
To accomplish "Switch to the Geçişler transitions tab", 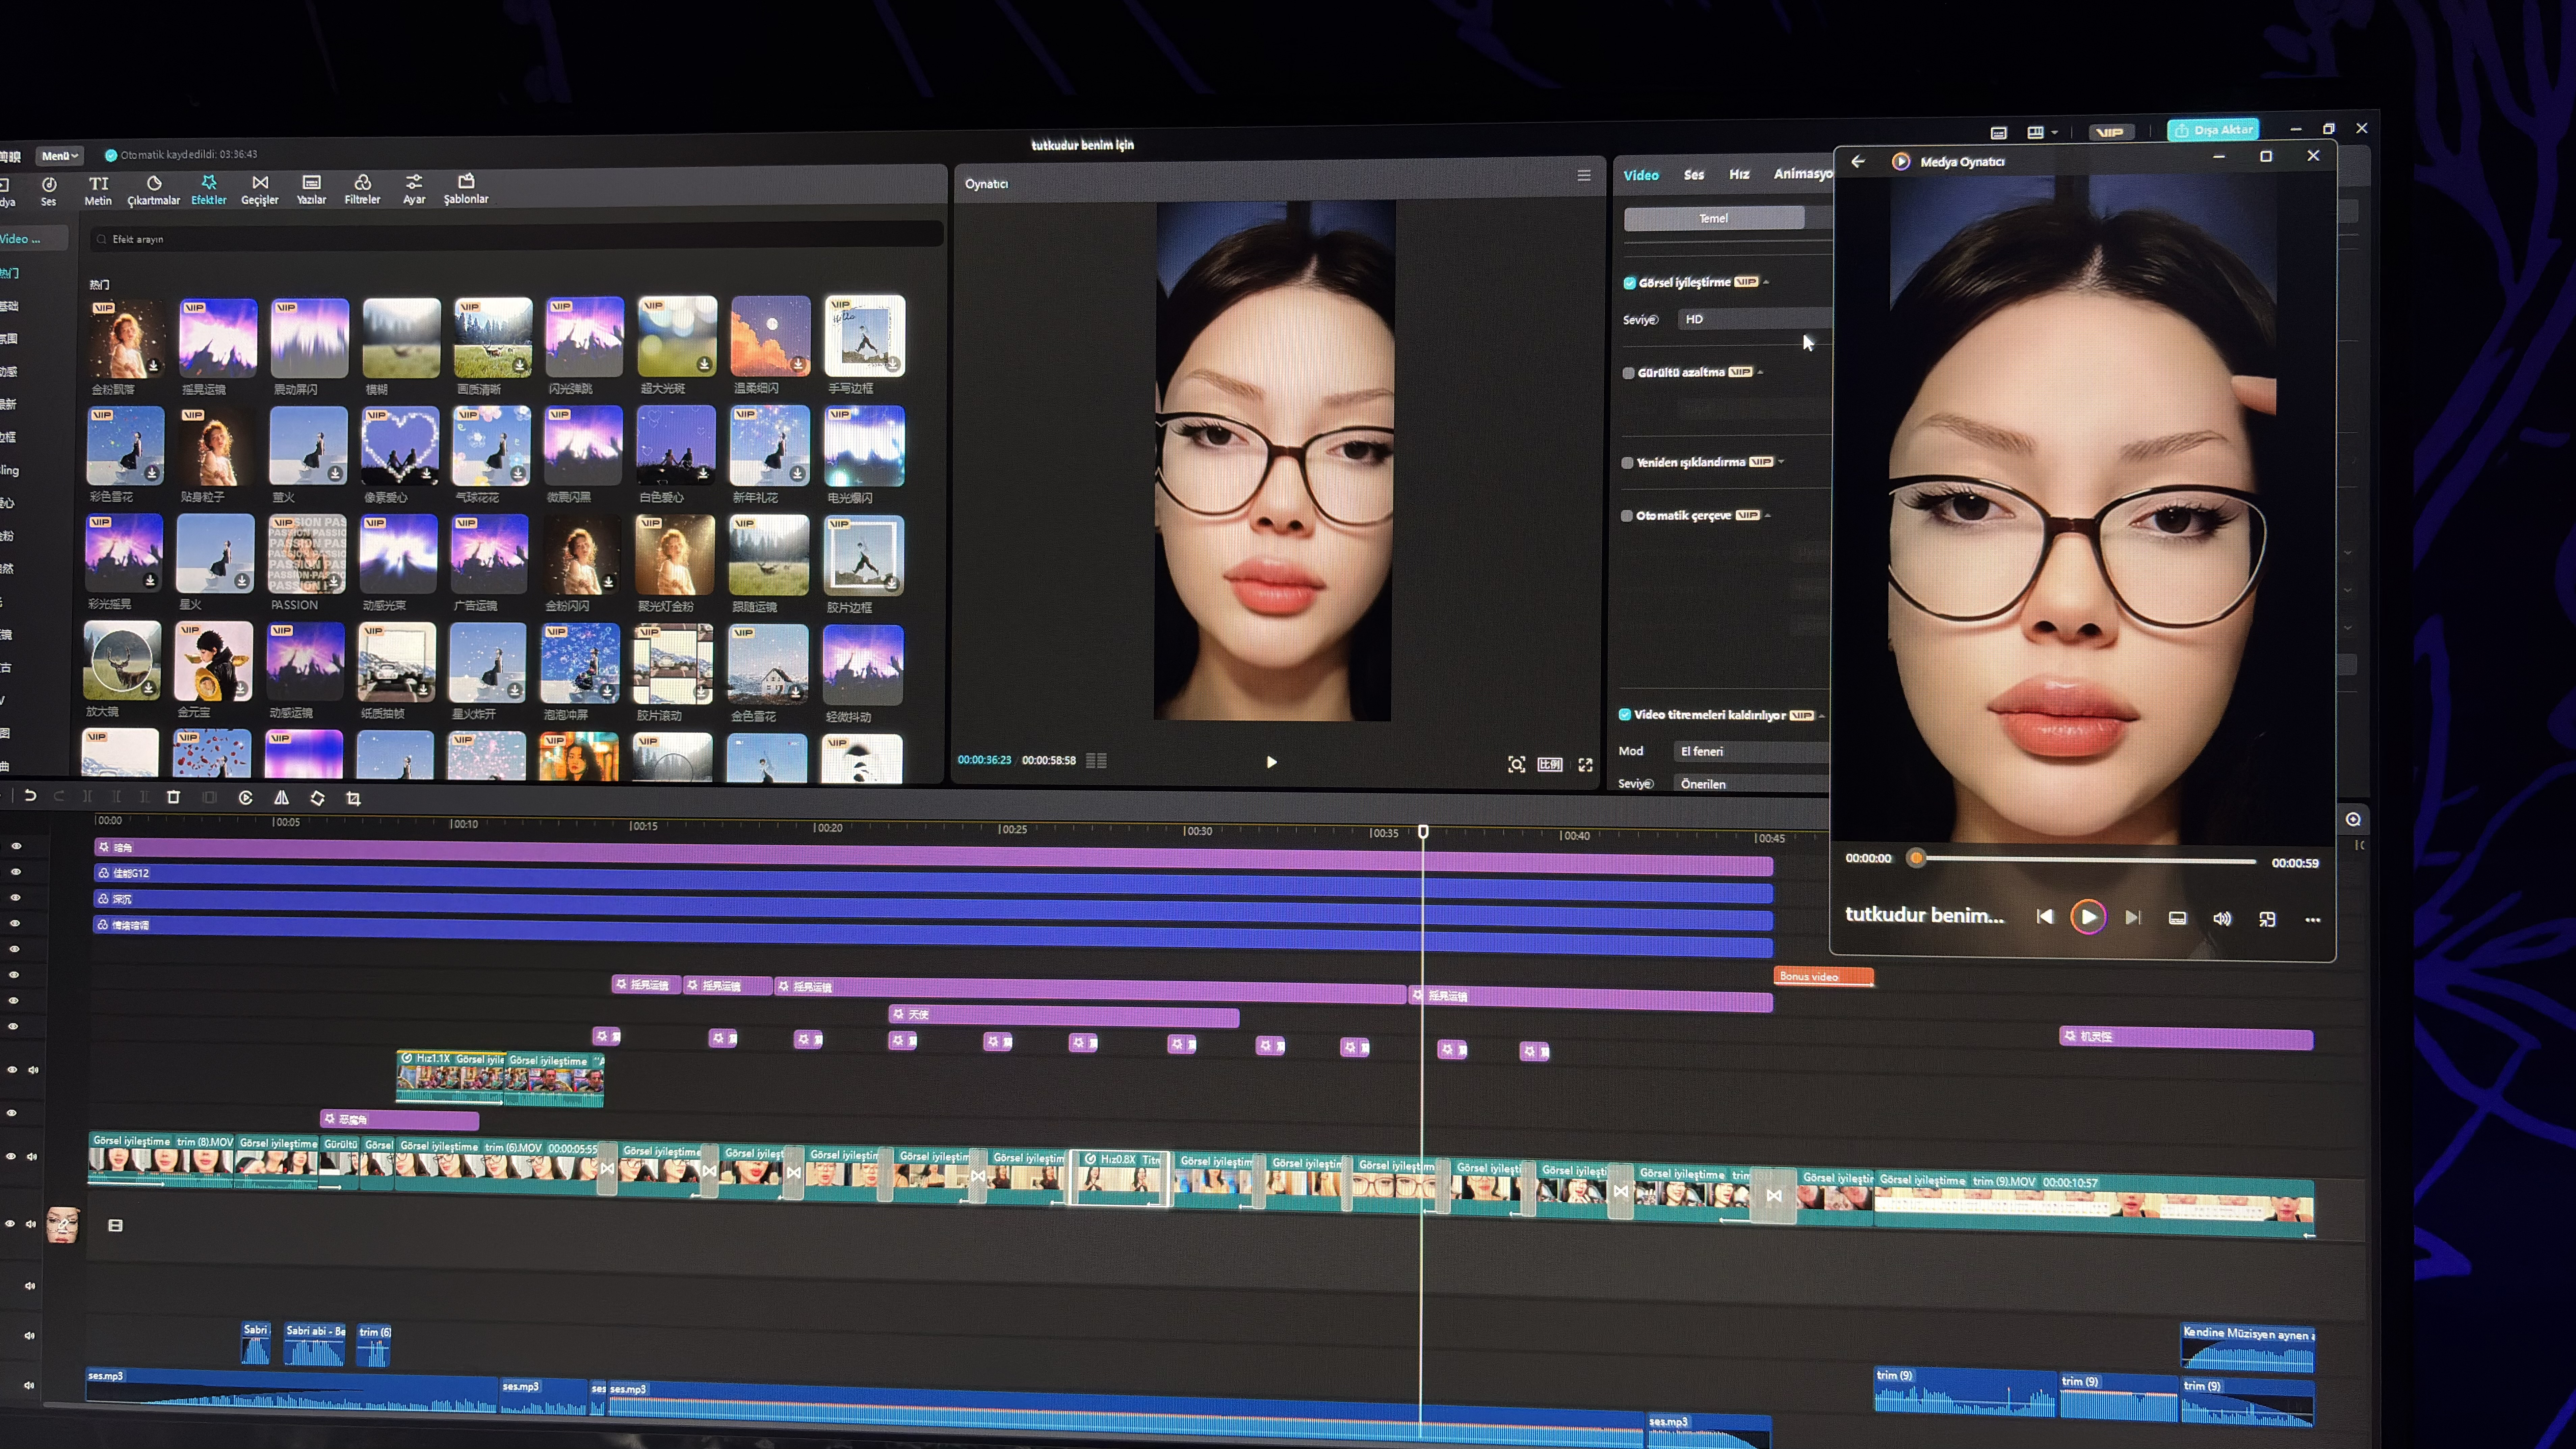I will 260,190.
